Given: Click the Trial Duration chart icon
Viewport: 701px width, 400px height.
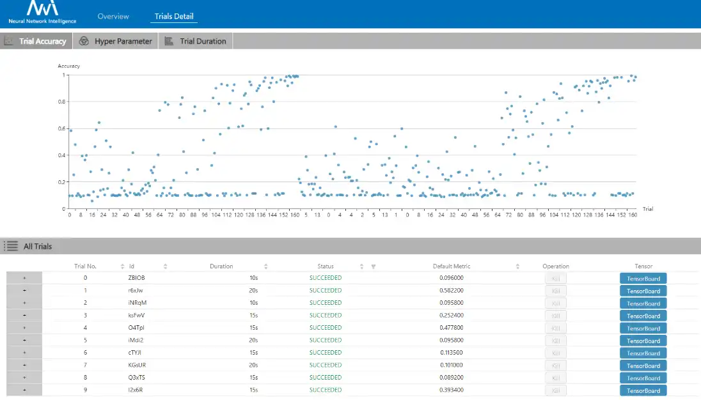Looking at the screenshot, I should coord(169,42).
